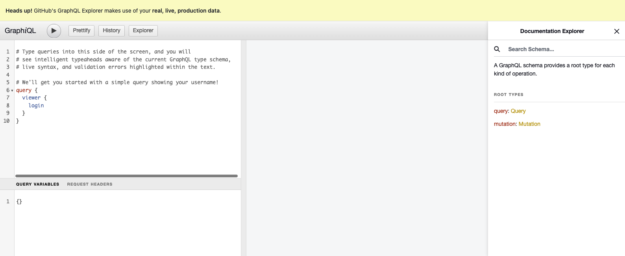Image resolution: width=625 pixels, height=256 pixels.
Task: Switch to Query Variables tab
Action: [x=37, y=184]
